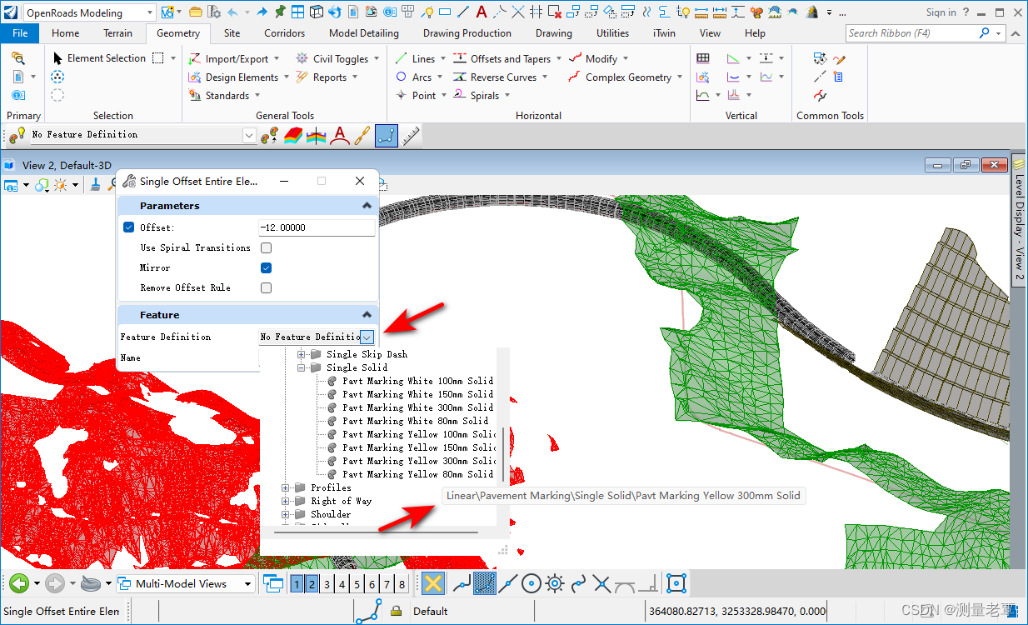Click the highlighted Persist Snaps feature icon

[x=386, y=136]
